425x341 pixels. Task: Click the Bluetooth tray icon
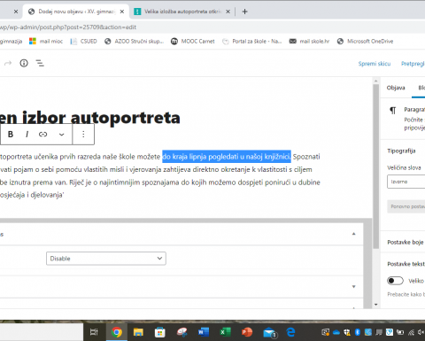pyautogui.click(x=358, y=332)
